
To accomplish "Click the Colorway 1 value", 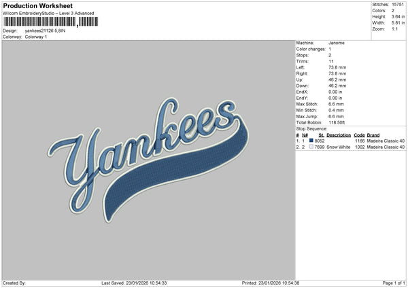I will click(36, 37).
